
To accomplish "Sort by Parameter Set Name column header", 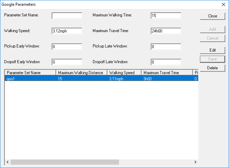I will pos(30,72).
